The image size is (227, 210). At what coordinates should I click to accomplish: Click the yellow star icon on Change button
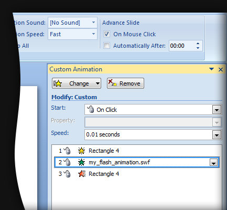tap(58, 83)
